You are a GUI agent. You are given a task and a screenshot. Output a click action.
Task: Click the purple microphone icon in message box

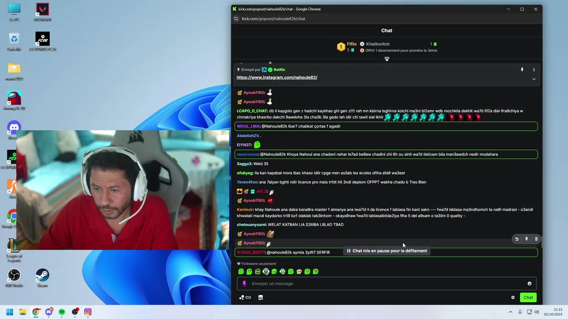(244, 284)
